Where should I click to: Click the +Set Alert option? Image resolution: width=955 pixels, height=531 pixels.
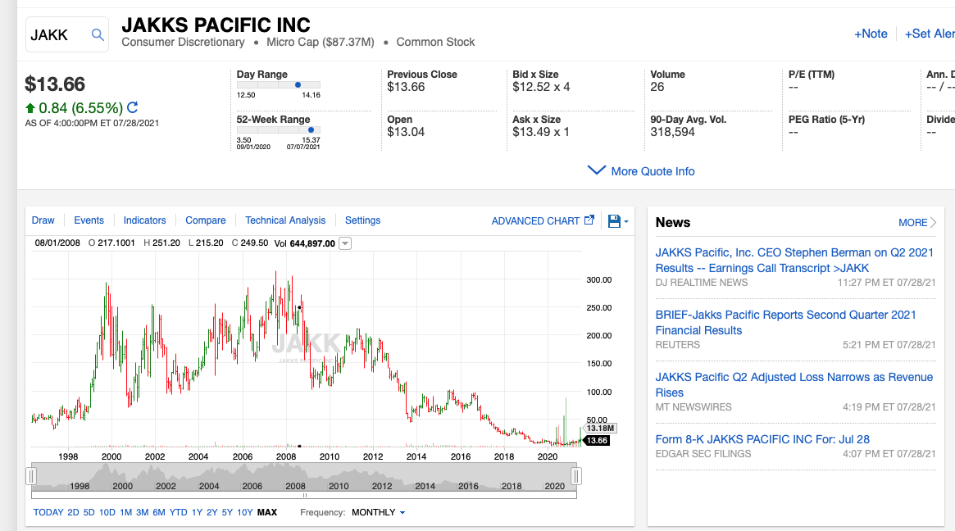(x=929, y=34)
